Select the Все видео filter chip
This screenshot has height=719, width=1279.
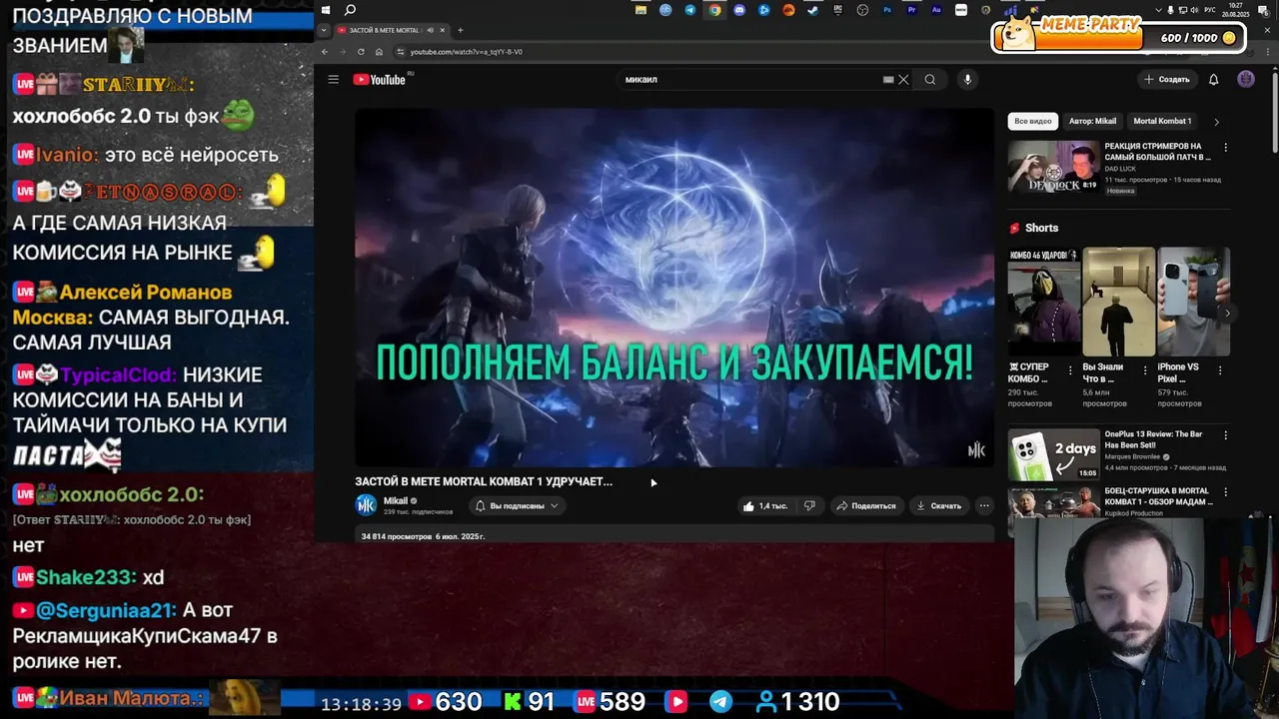tap(1033, 121)
